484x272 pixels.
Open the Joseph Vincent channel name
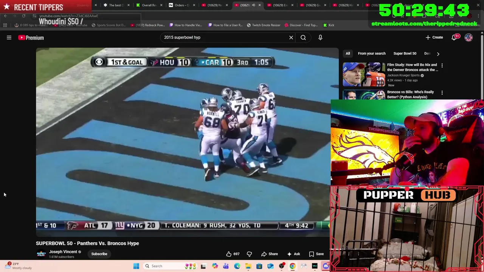[x=63, y=252]
